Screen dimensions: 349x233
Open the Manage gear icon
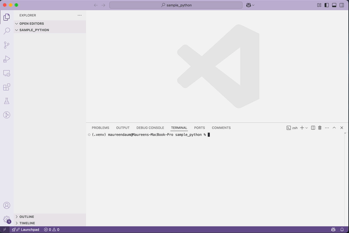click(7, 219)
